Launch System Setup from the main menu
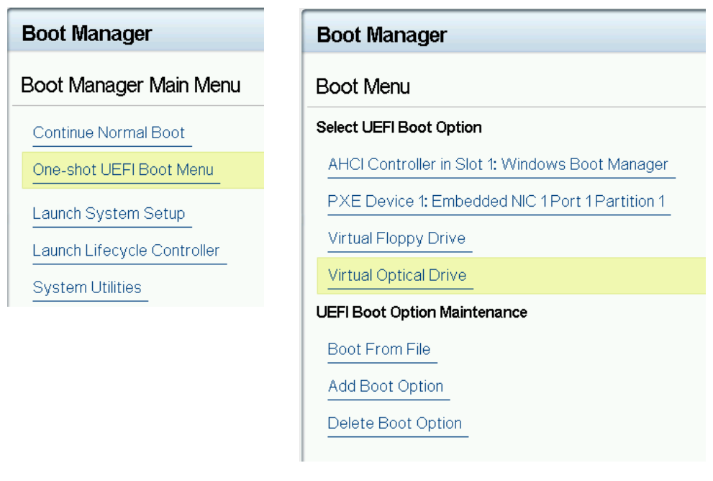 [x=109, y=213]
